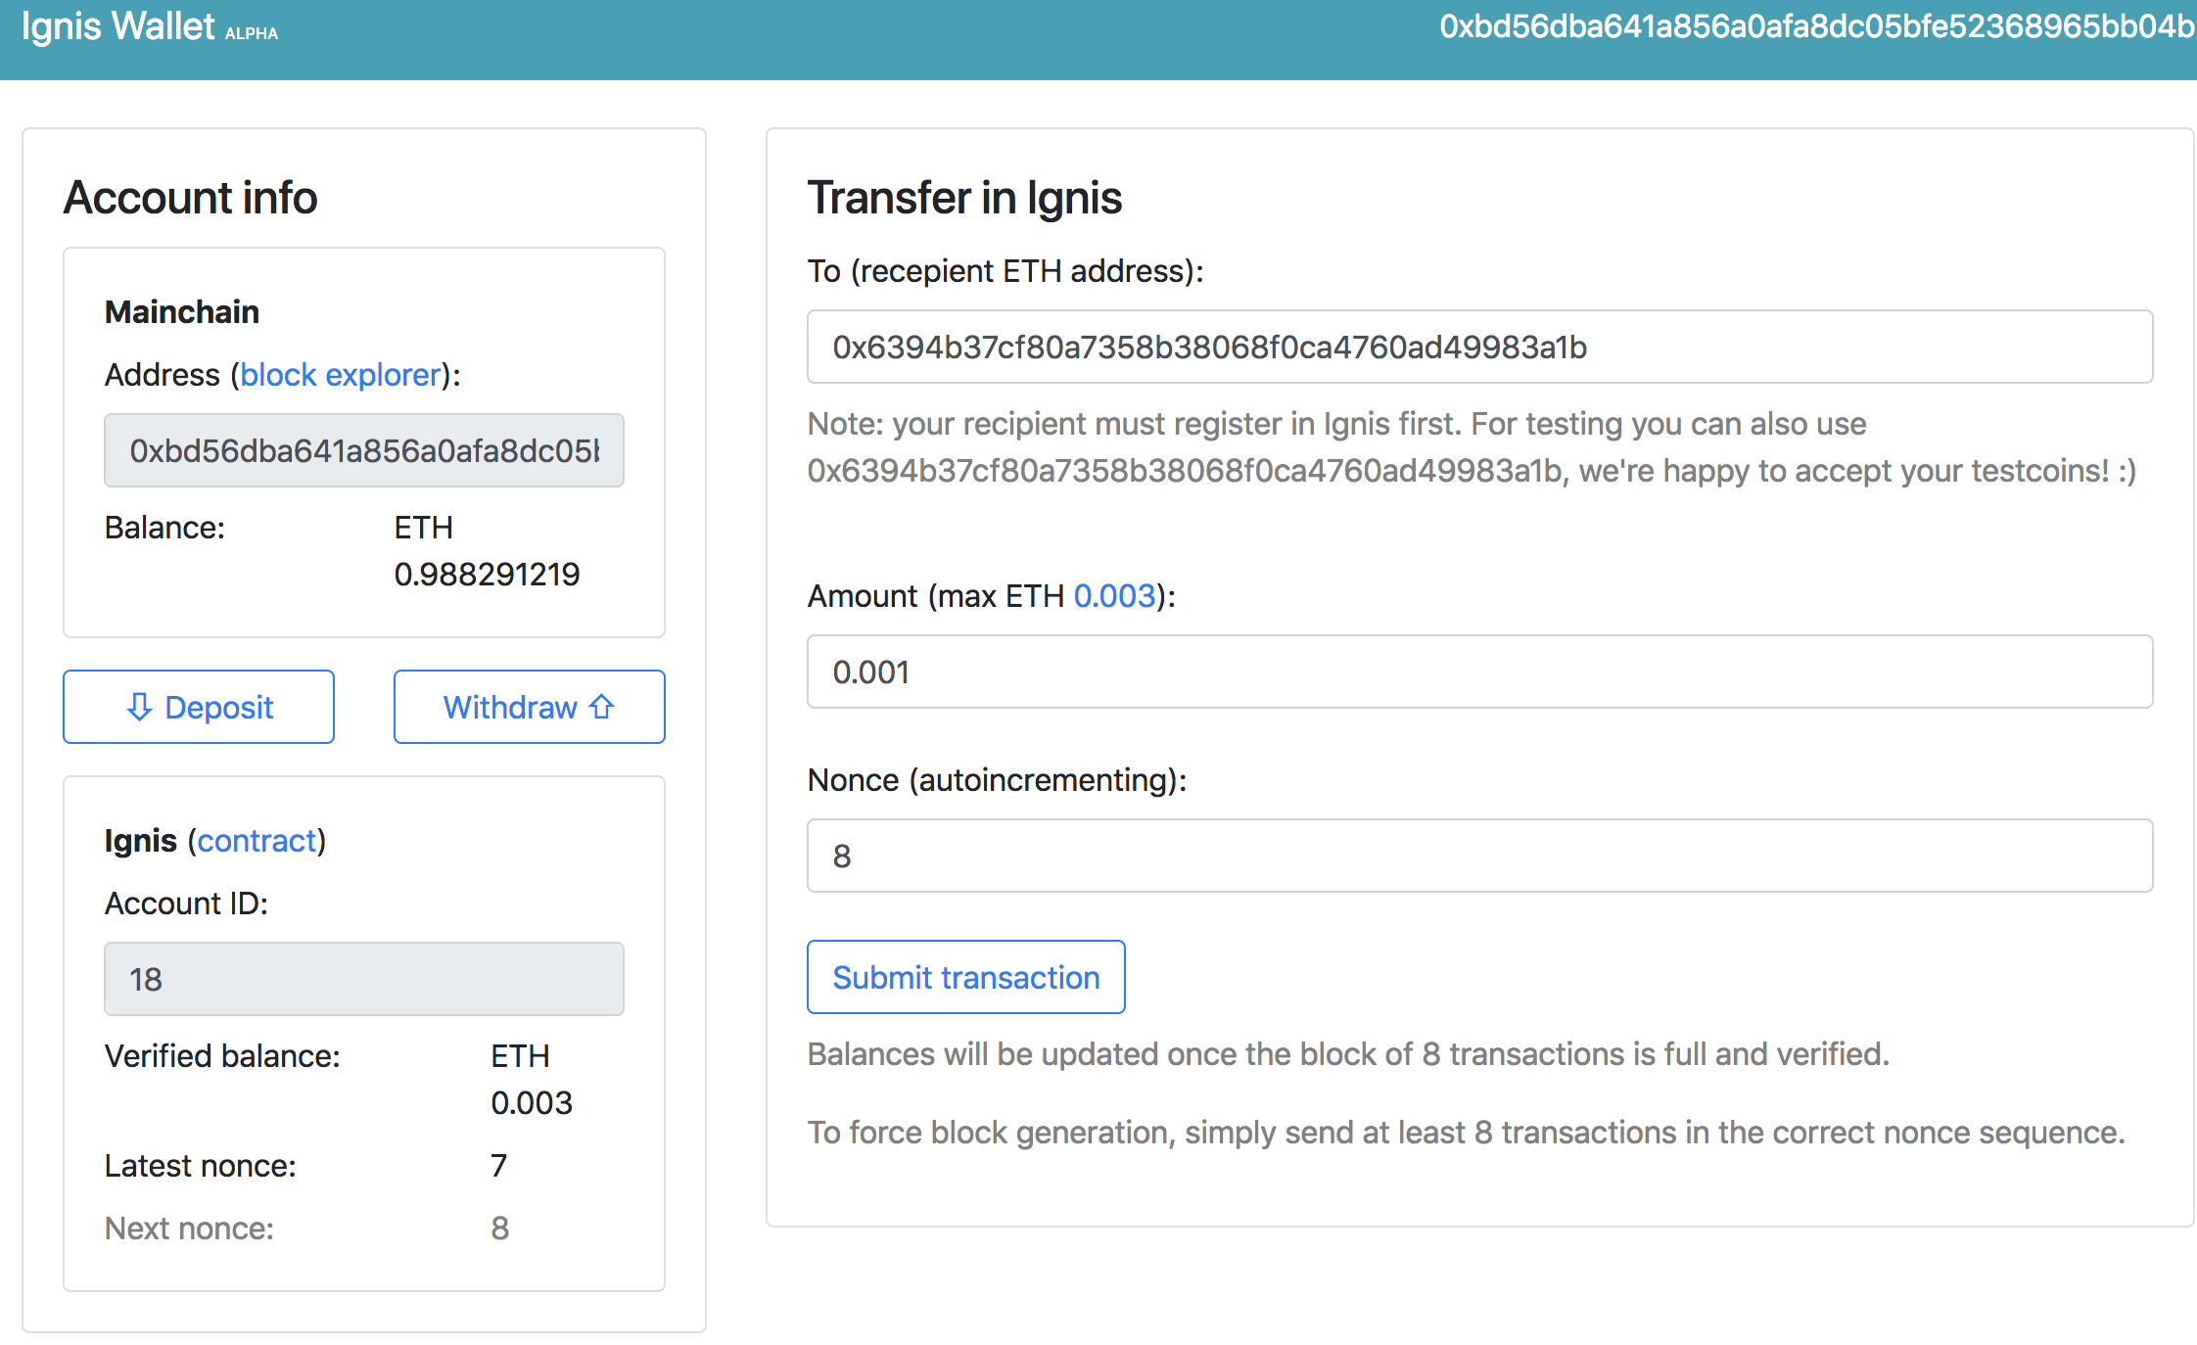2197x1345 pixels.
Task: Select the Account ID field
Action: click(x=364, y=979)
